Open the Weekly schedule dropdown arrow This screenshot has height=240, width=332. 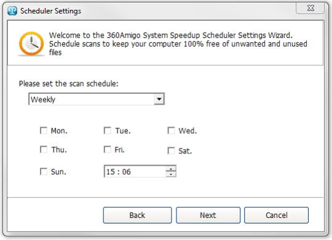coord(159,99)
